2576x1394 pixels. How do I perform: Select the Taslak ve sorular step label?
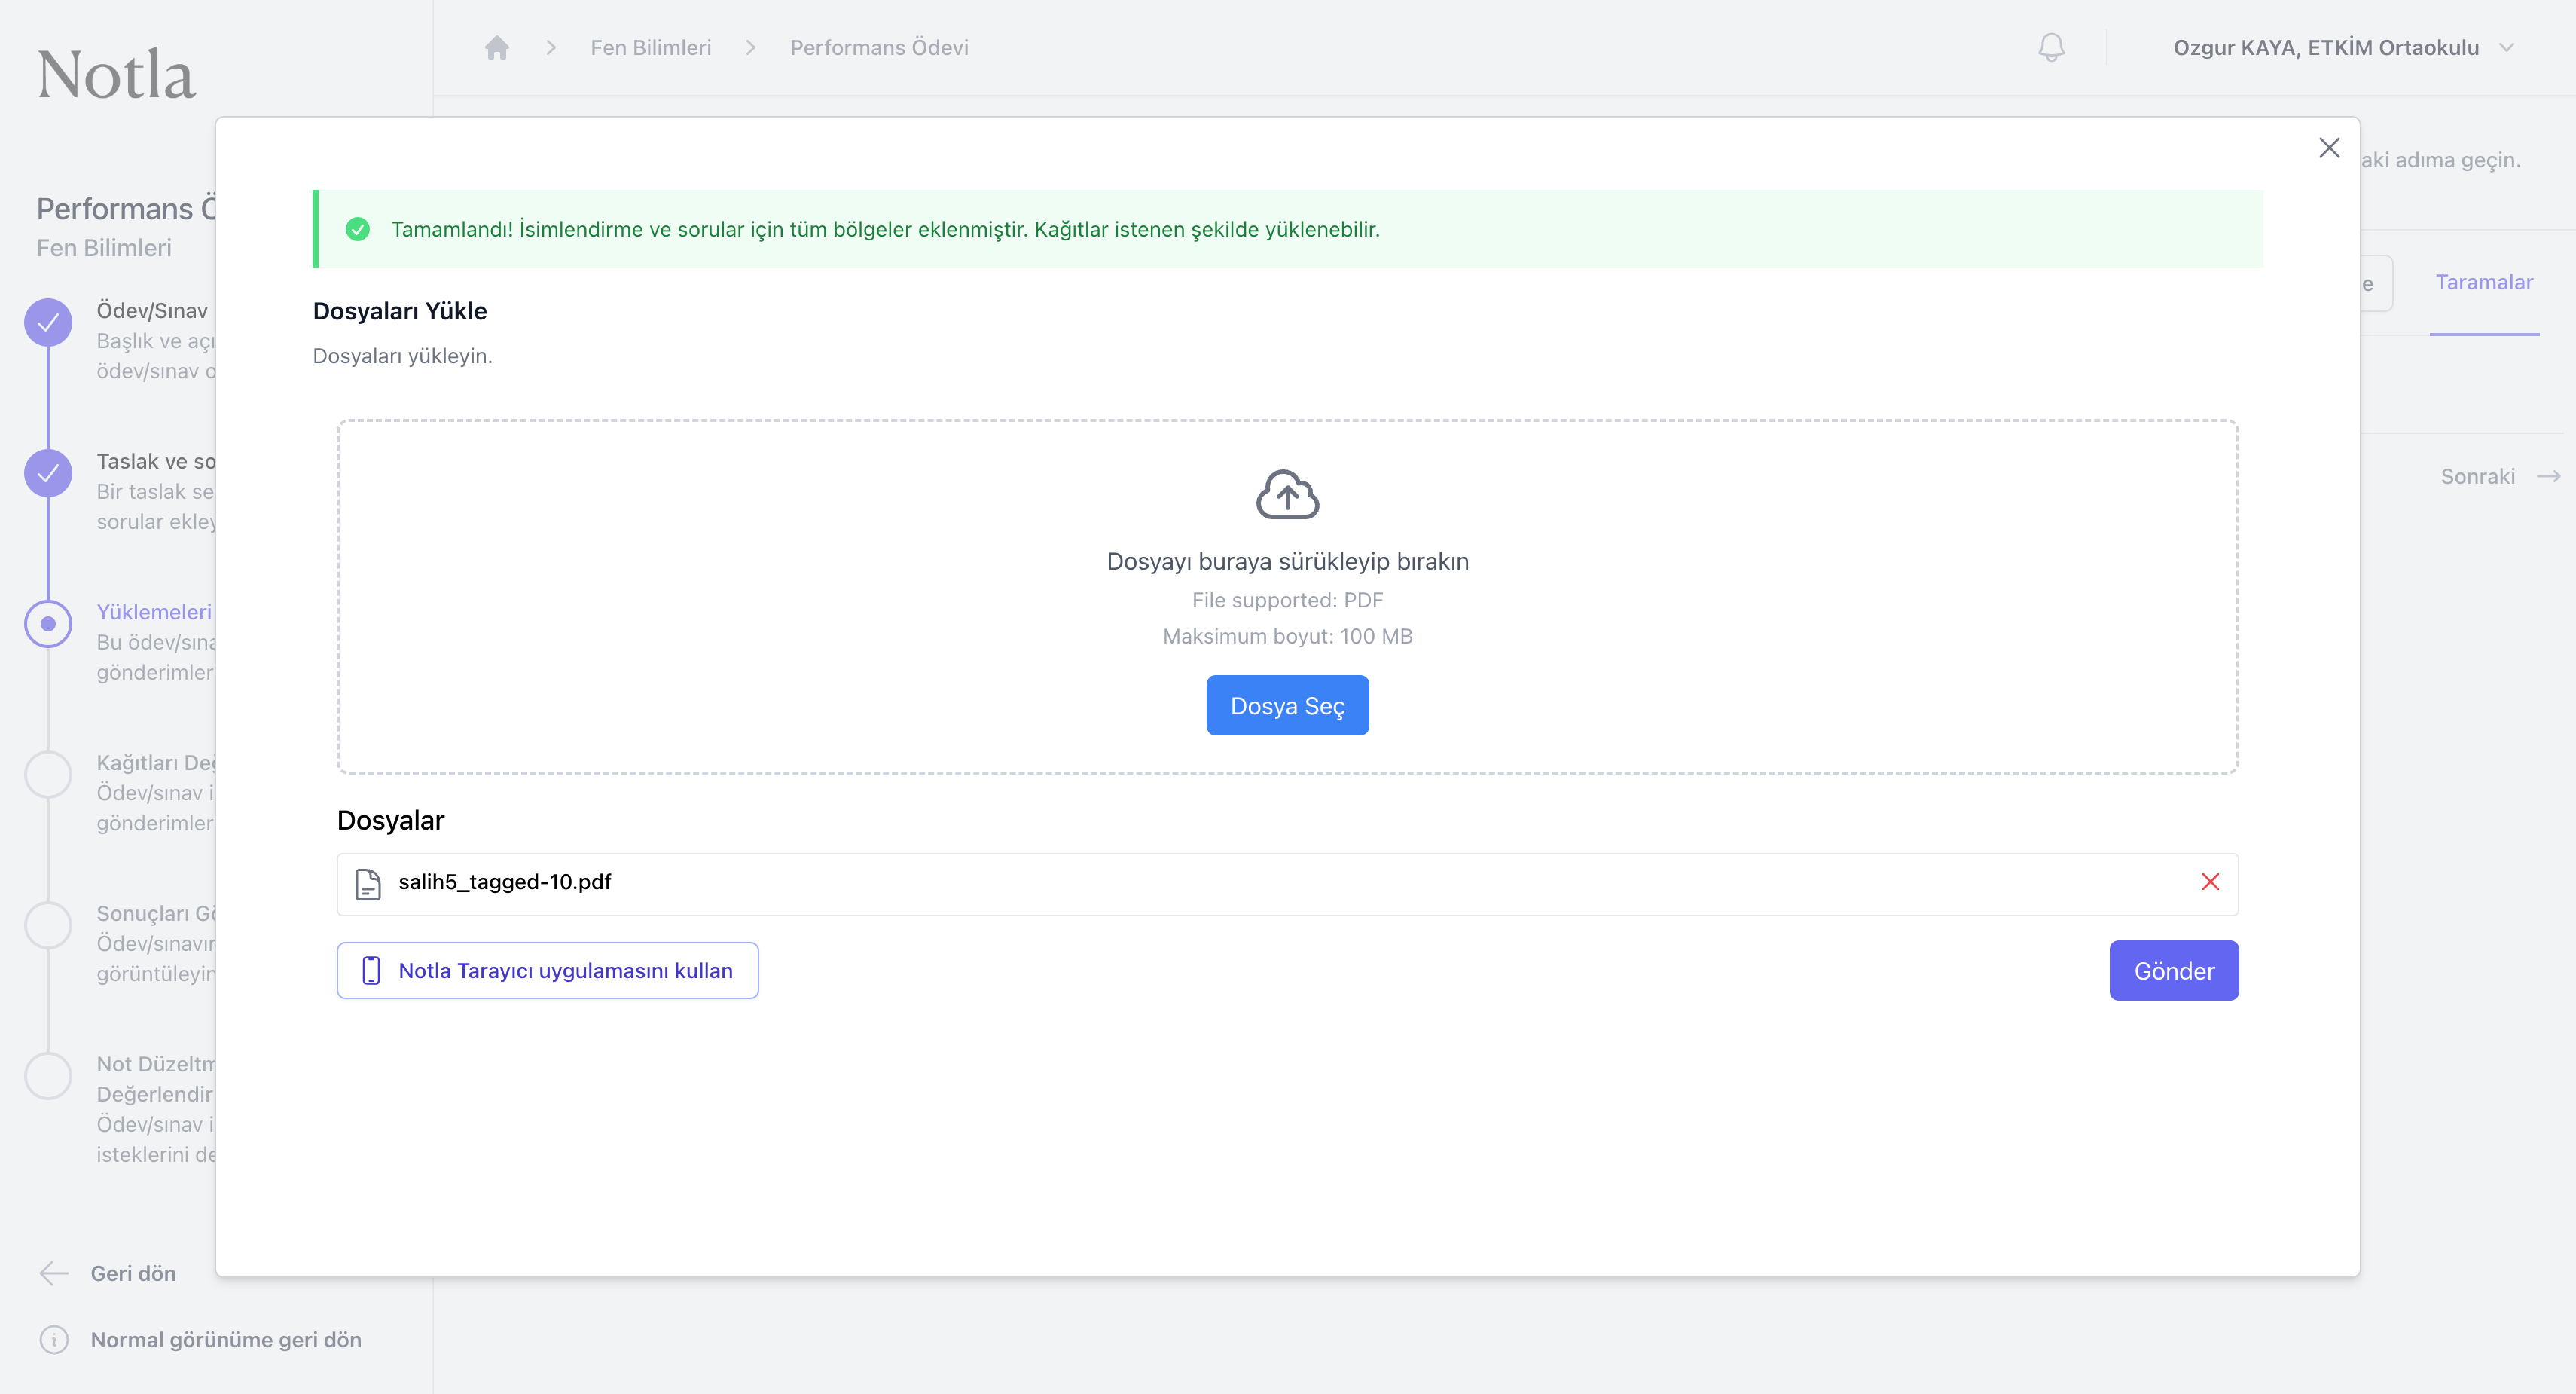point(156,461)
